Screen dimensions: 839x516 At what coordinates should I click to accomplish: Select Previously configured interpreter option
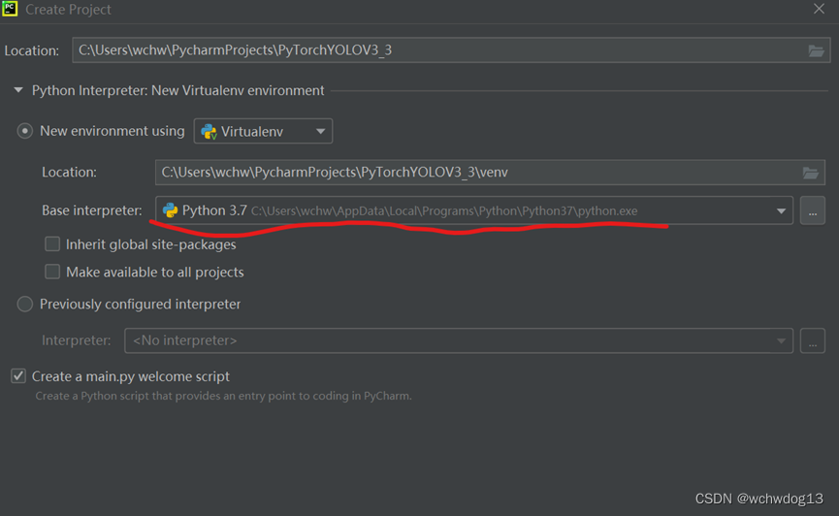(25, 304)
